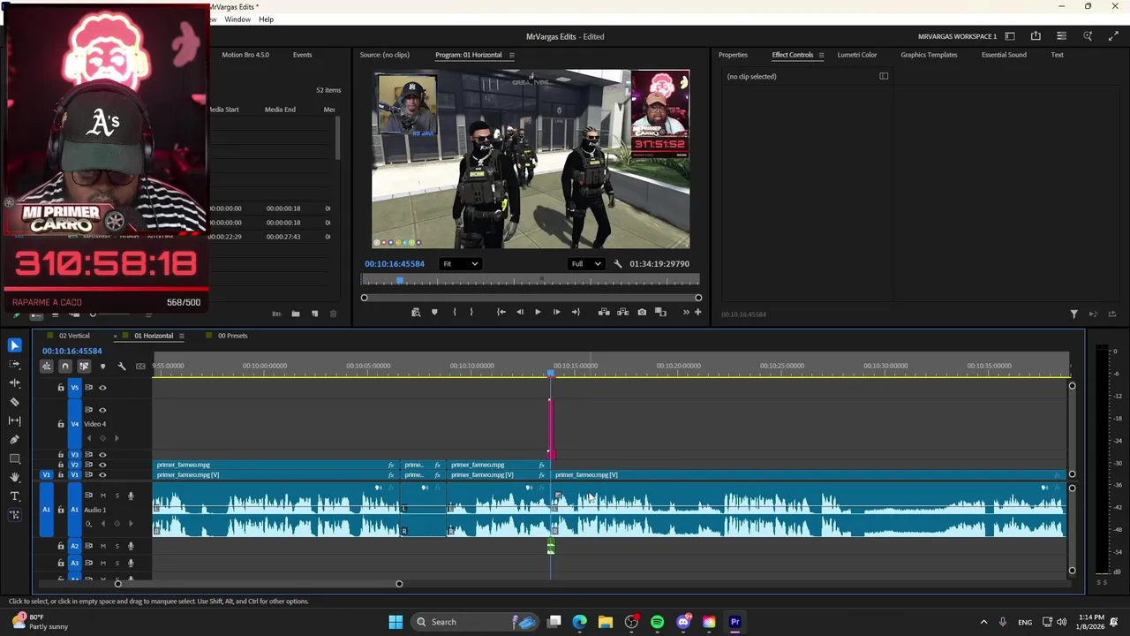The image size is (1130, 636).
Task: Step back one frame
Action: (x=519, y=312)
